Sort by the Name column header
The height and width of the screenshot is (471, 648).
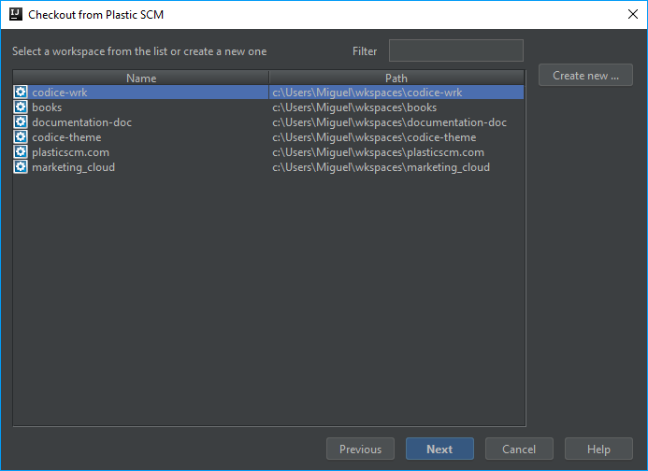tap(141, 78)
